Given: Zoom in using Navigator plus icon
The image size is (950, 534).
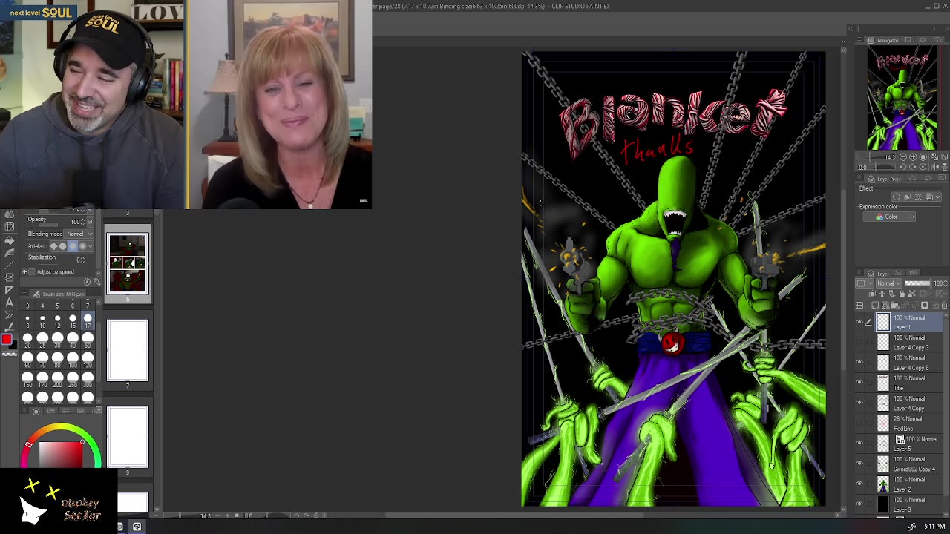Looking at the screenshot, I should pos(913,157).
